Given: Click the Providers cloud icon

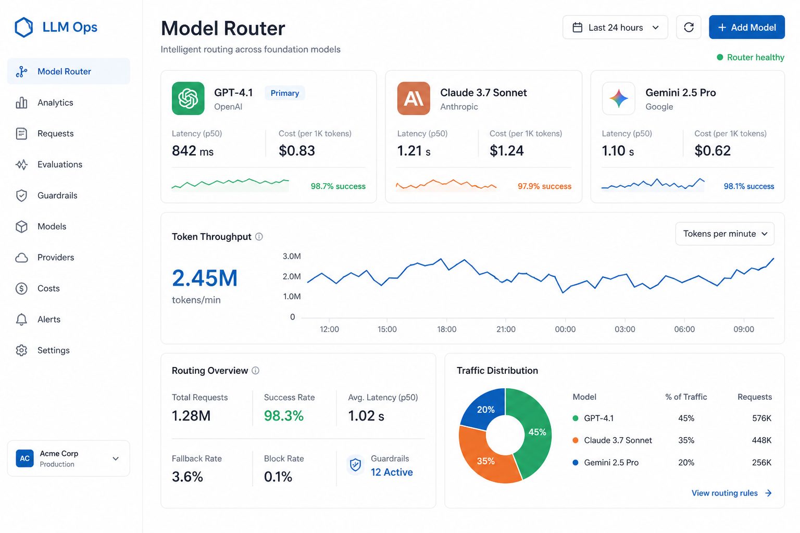Looking at the screenshot, I should click(x=21, y=258).
